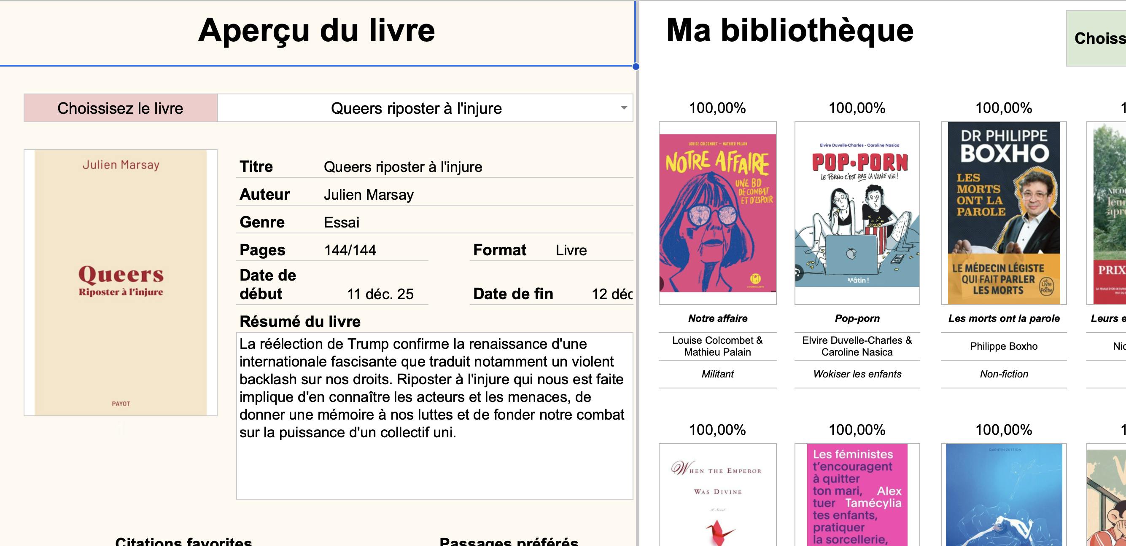Open the book selection dropdown arrow
The width and height of the screenshot is (1126, 546).
coord(624,108)
